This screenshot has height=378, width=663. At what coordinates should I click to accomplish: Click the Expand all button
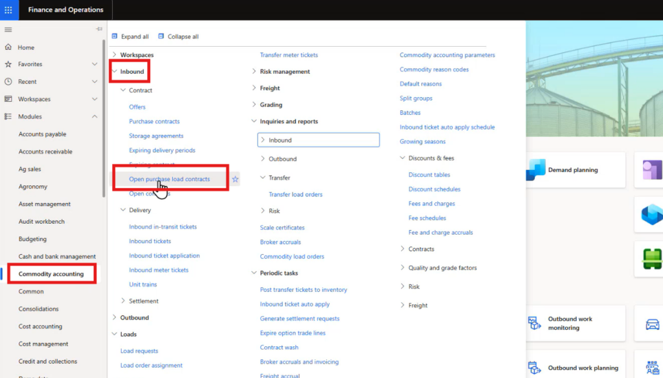[130, 36]
